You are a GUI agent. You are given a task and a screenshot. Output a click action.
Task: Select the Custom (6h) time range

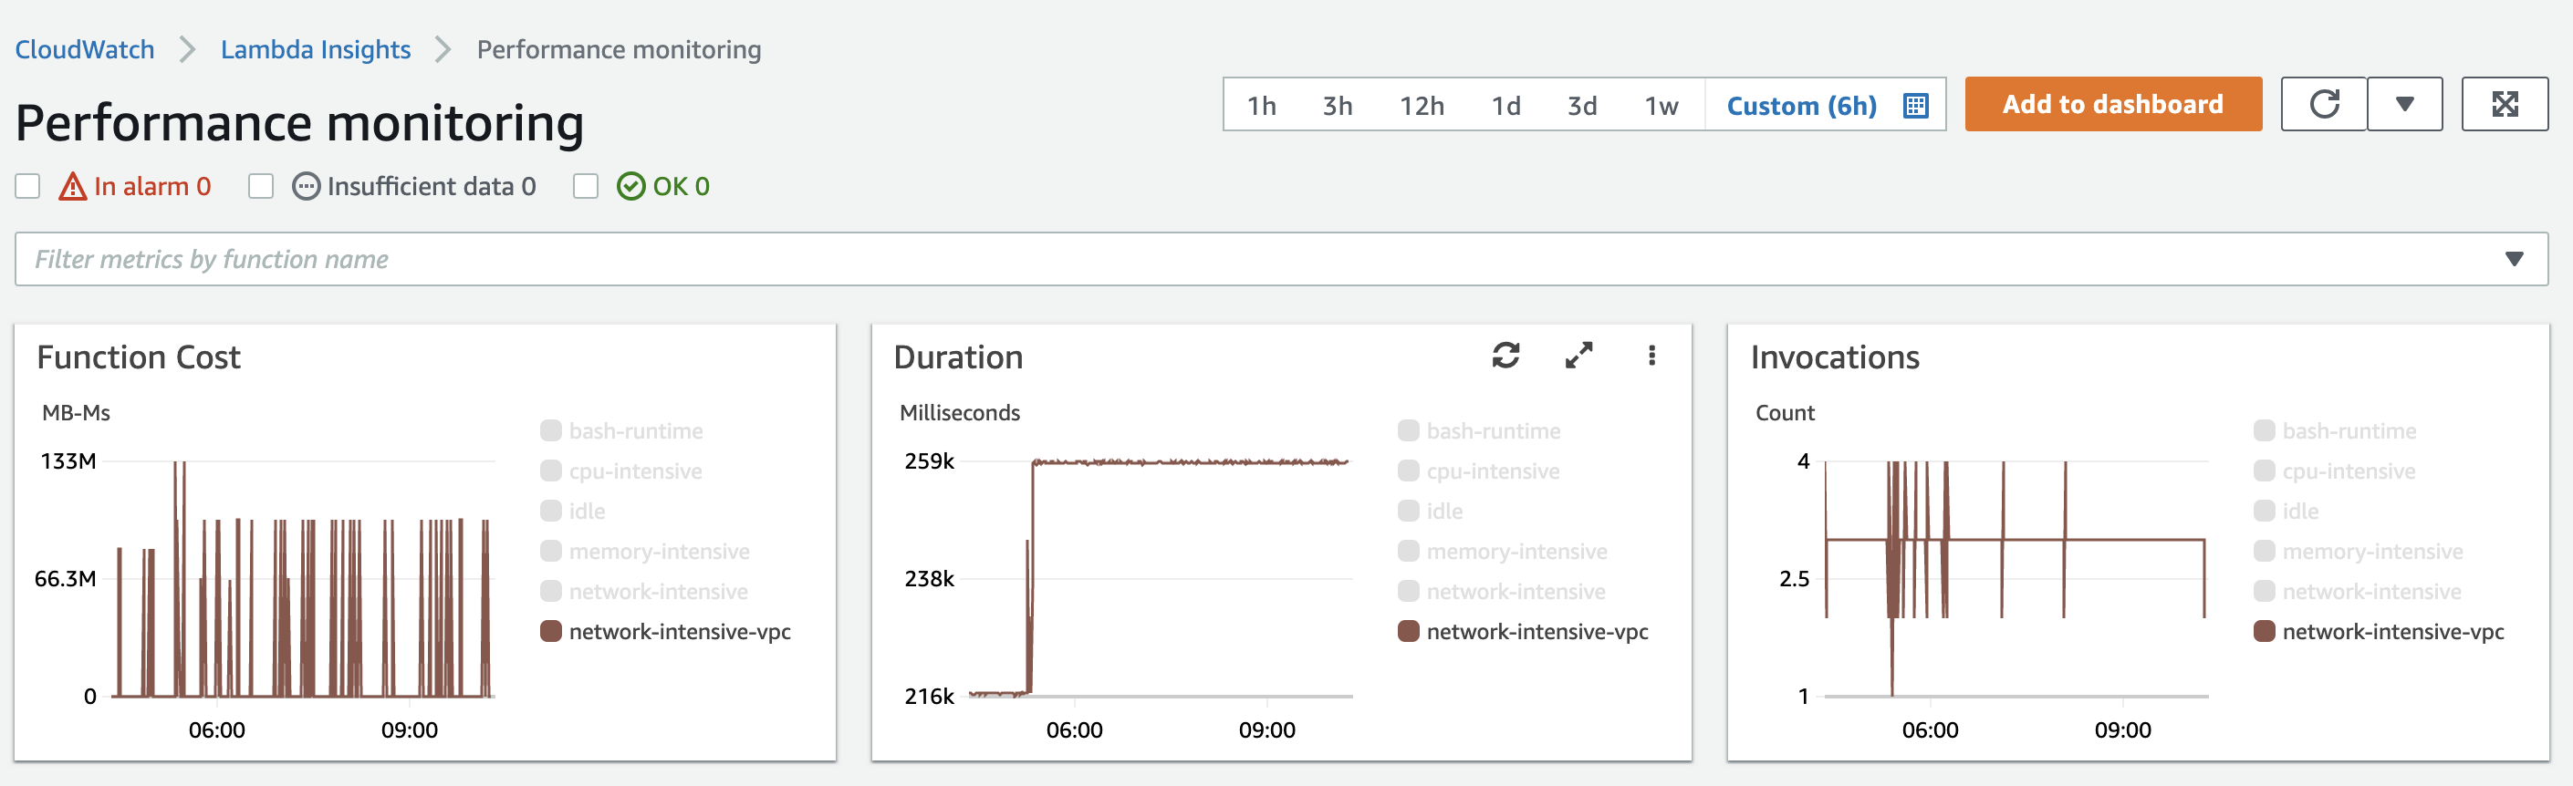pos(1801,106)
